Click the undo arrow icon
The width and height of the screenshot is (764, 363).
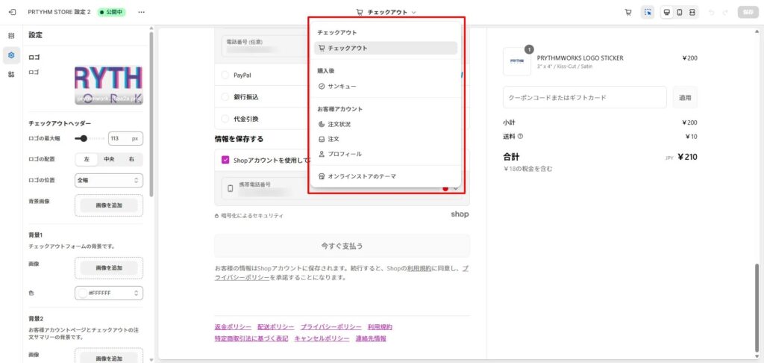[713, 12]
